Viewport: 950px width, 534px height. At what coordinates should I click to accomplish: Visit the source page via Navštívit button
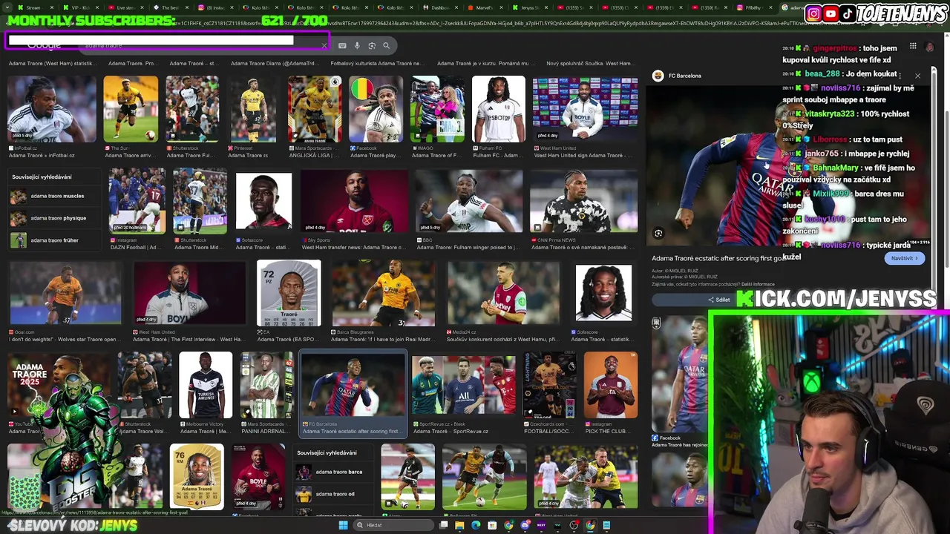pyautogui.click(x=905, y=258)
